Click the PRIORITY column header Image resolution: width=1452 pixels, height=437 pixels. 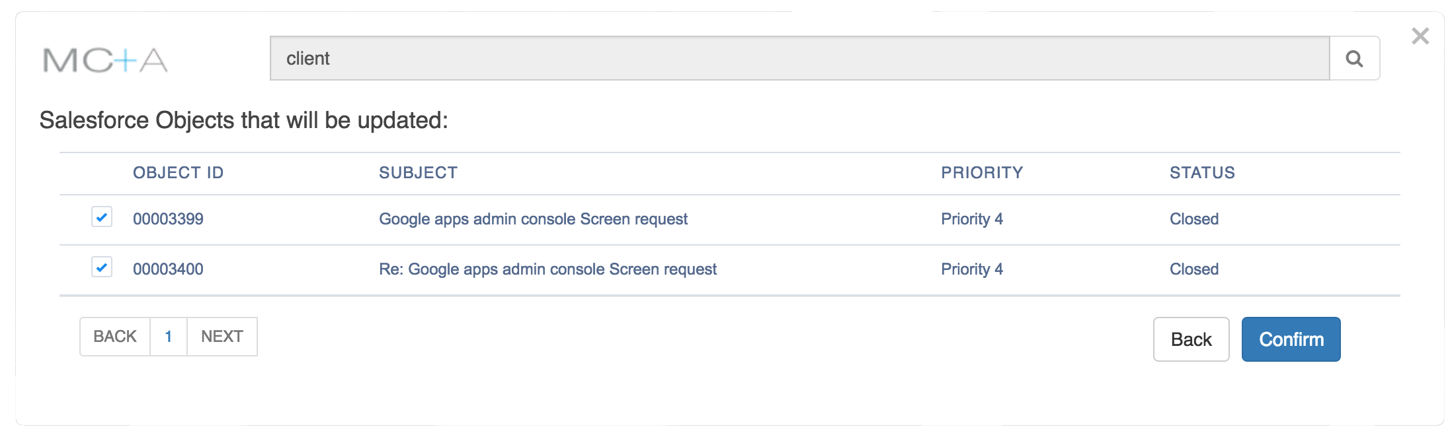[982, 173]
